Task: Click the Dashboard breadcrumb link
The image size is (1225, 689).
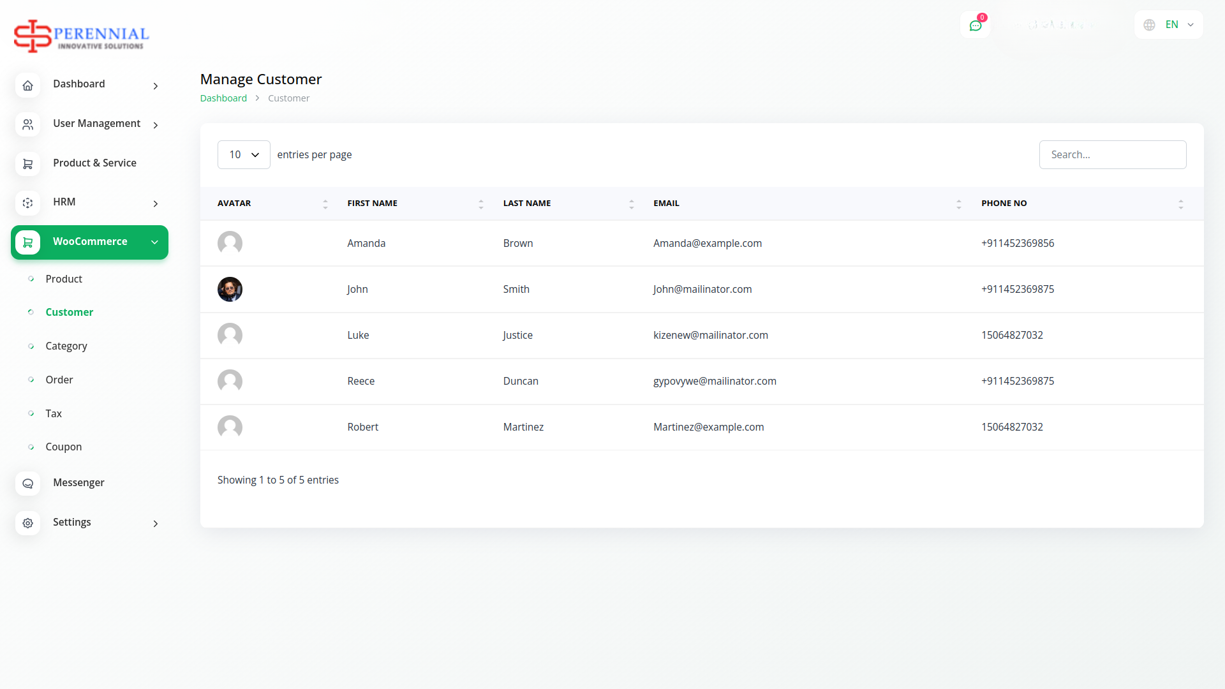Action: pos(223,98)
